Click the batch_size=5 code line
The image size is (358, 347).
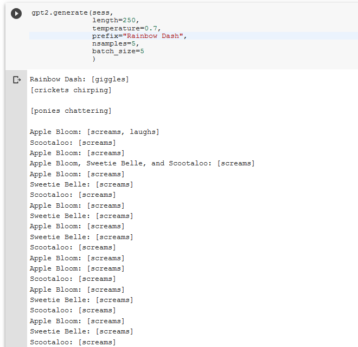click(x=118, y=51)
